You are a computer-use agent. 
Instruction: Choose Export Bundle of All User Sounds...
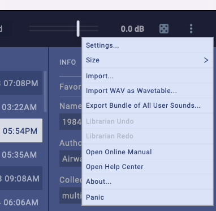pyautogui.click(x=148, y=106)
